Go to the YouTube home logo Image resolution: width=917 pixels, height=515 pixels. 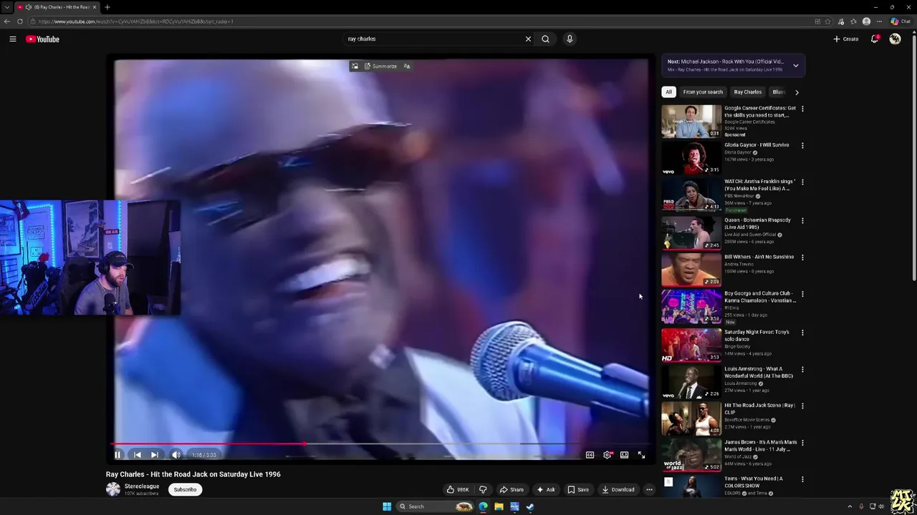43,39
